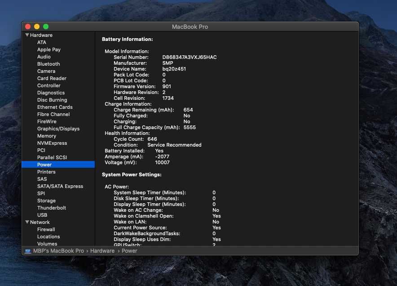Select Graphics/Displays in the sidebar
The width and height of the screenshot is (397, 286).
(58, 129)
